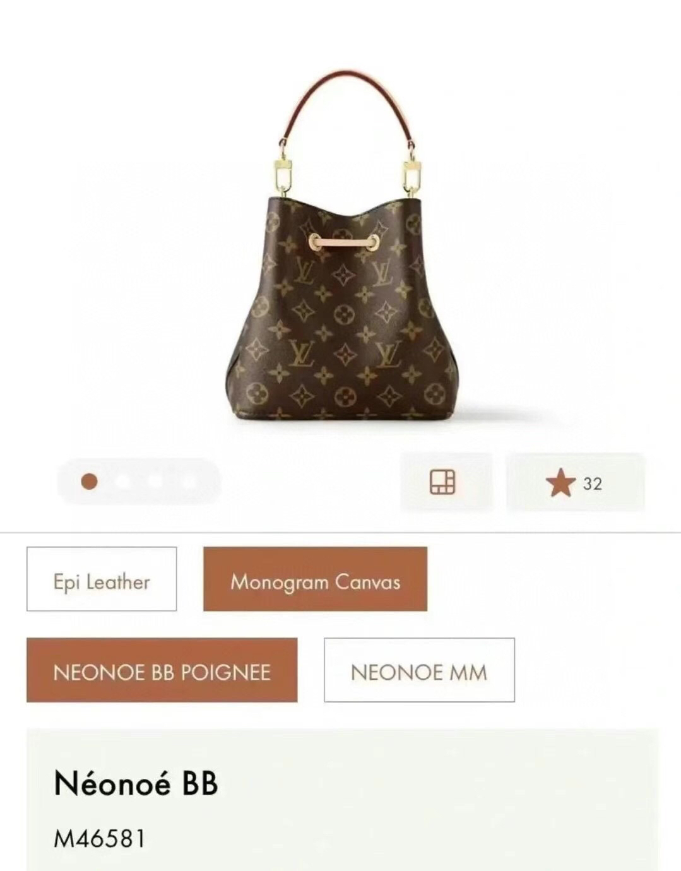Go to the third image dot
Viewport: 681px width, 871px height.
pos(155,482)
